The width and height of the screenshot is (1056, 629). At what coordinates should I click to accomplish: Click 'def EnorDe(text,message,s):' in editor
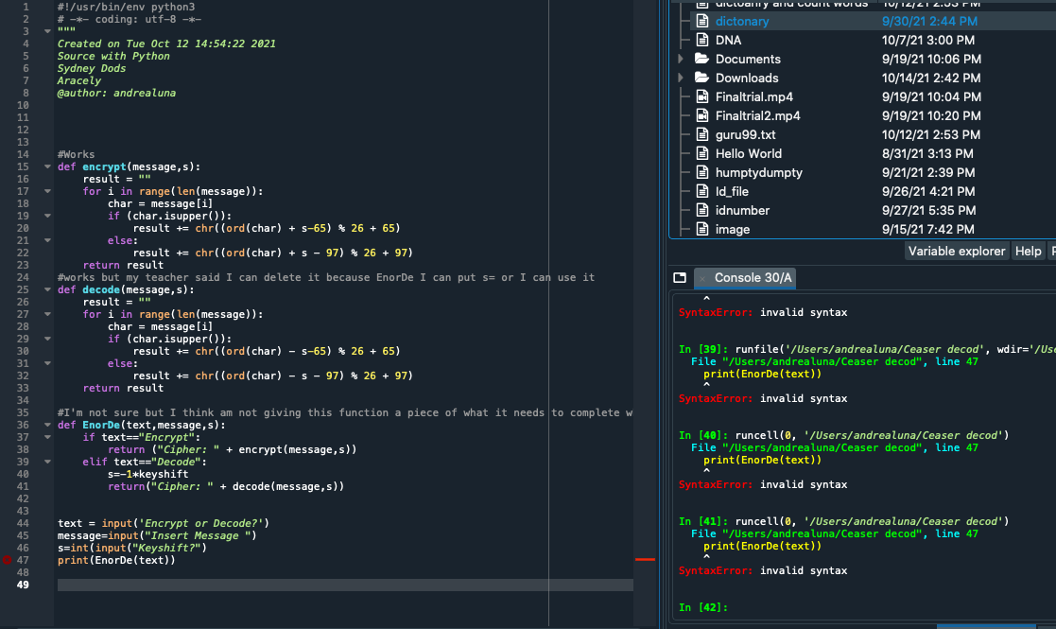(x=142, y=425)
